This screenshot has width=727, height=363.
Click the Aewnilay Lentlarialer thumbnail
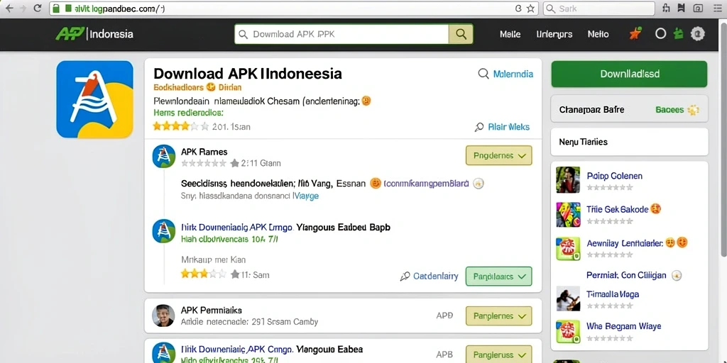(568, 249)
